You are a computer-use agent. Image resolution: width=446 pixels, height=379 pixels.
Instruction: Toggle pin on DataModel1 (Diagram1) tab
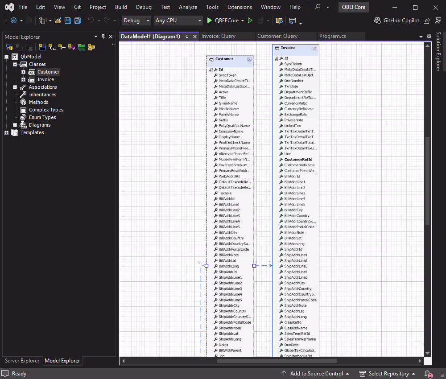tap(186, 37)
